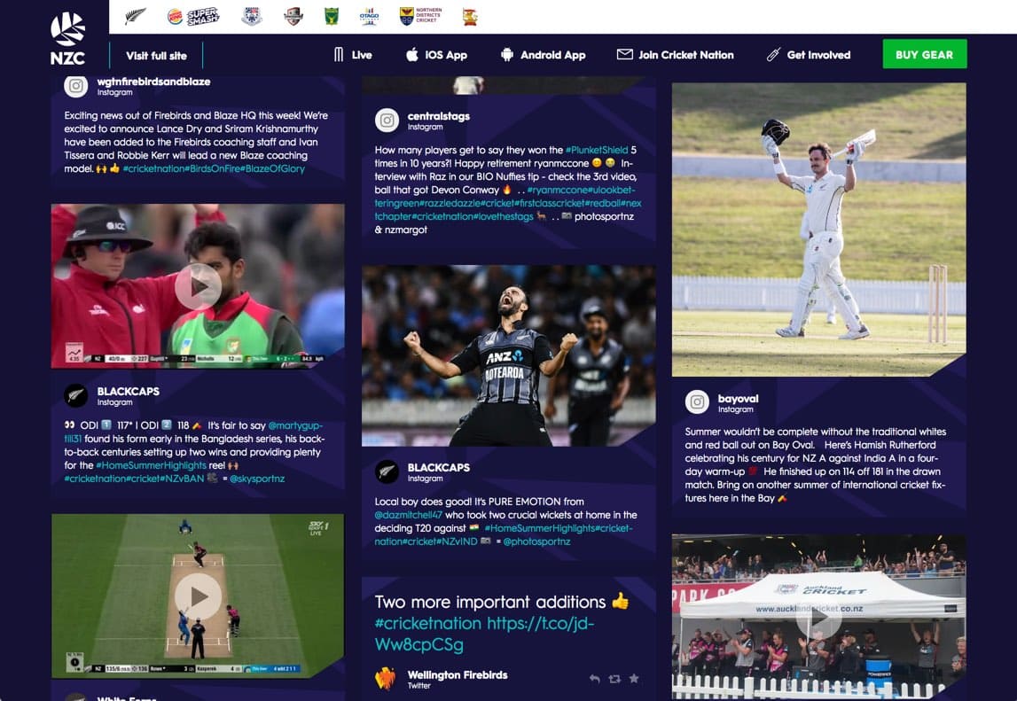
Task: Click the Visit full site link
Action: 156,56
